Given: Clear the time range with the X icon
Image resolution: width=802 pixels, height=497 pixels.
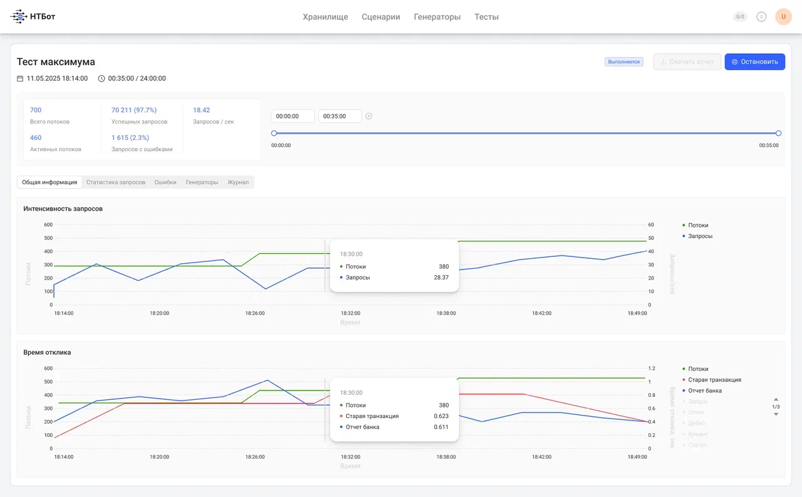Looking at the screenshot, I should [369, 116].
